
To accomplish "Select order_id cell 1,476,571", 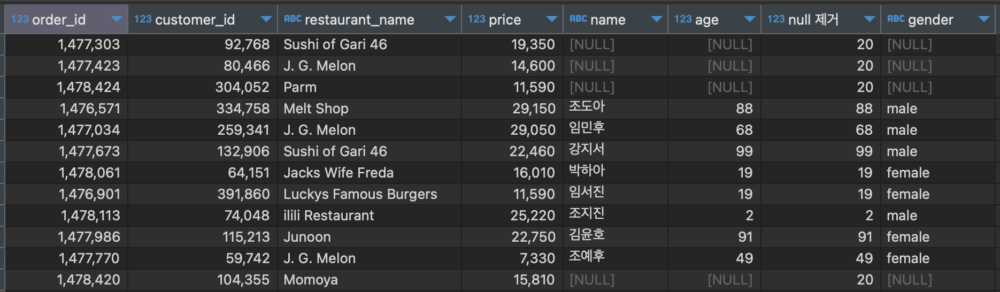I will pyautogui.click(x=66, y=109).
